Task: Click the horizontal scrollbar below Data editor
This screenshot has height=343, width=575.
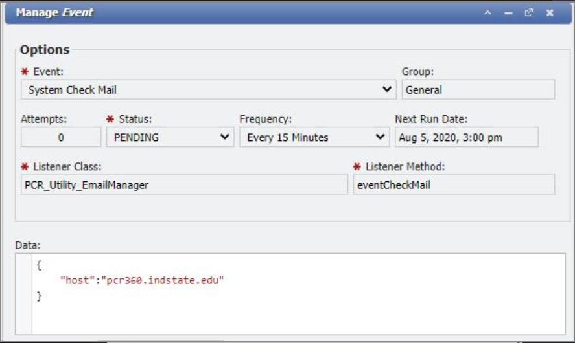Action: [x=161, y=338]
